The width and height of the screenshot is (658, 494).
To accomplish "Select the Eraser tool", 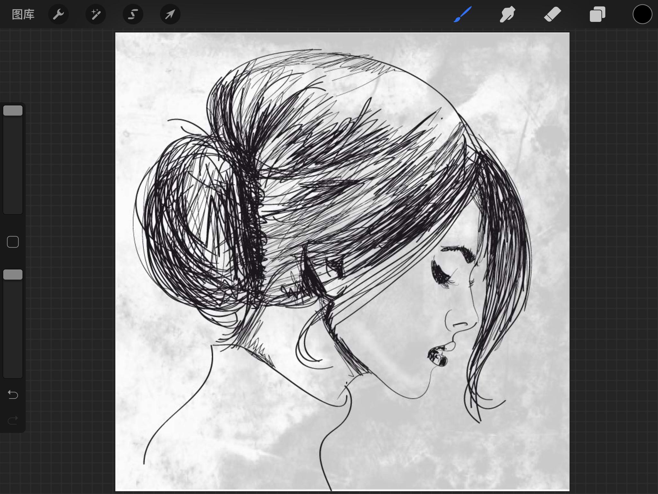I will point(552,14).
